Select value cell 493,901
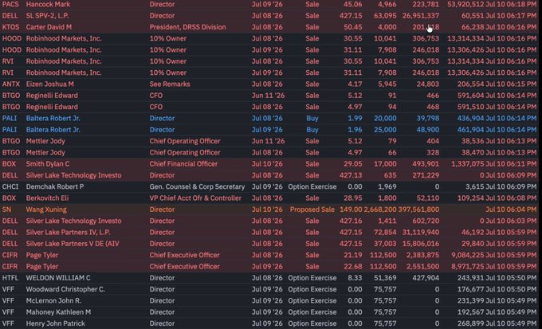Screen dimensions: 542x329 (426, 164)
